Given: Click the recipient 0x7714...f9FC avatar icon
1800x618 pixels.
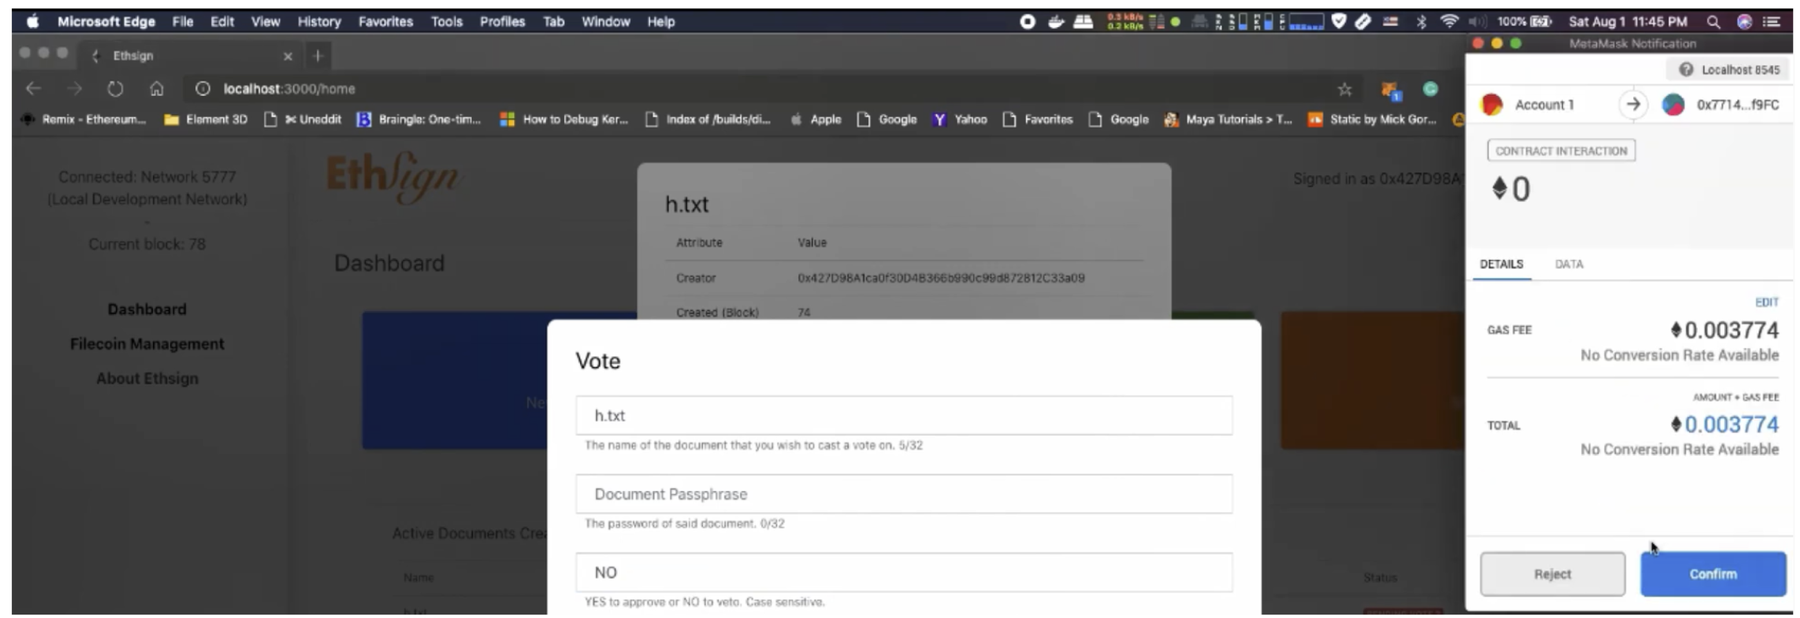Looking at the screenshot, I should [x=1672, y=105].
